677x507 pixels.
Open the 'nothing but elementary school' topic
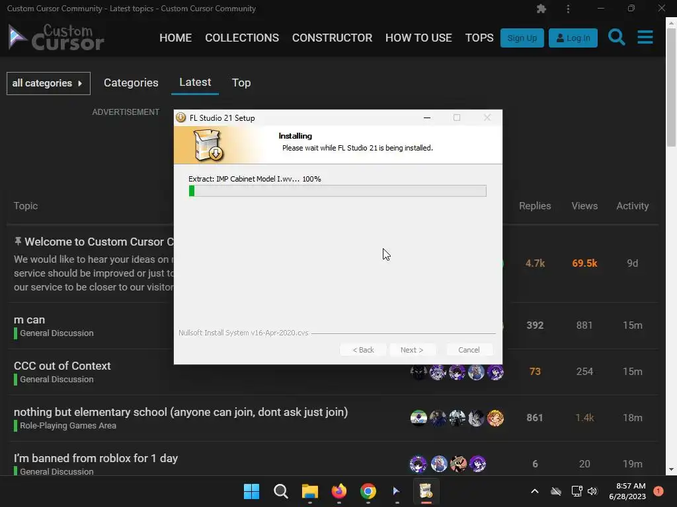(181, 412)
